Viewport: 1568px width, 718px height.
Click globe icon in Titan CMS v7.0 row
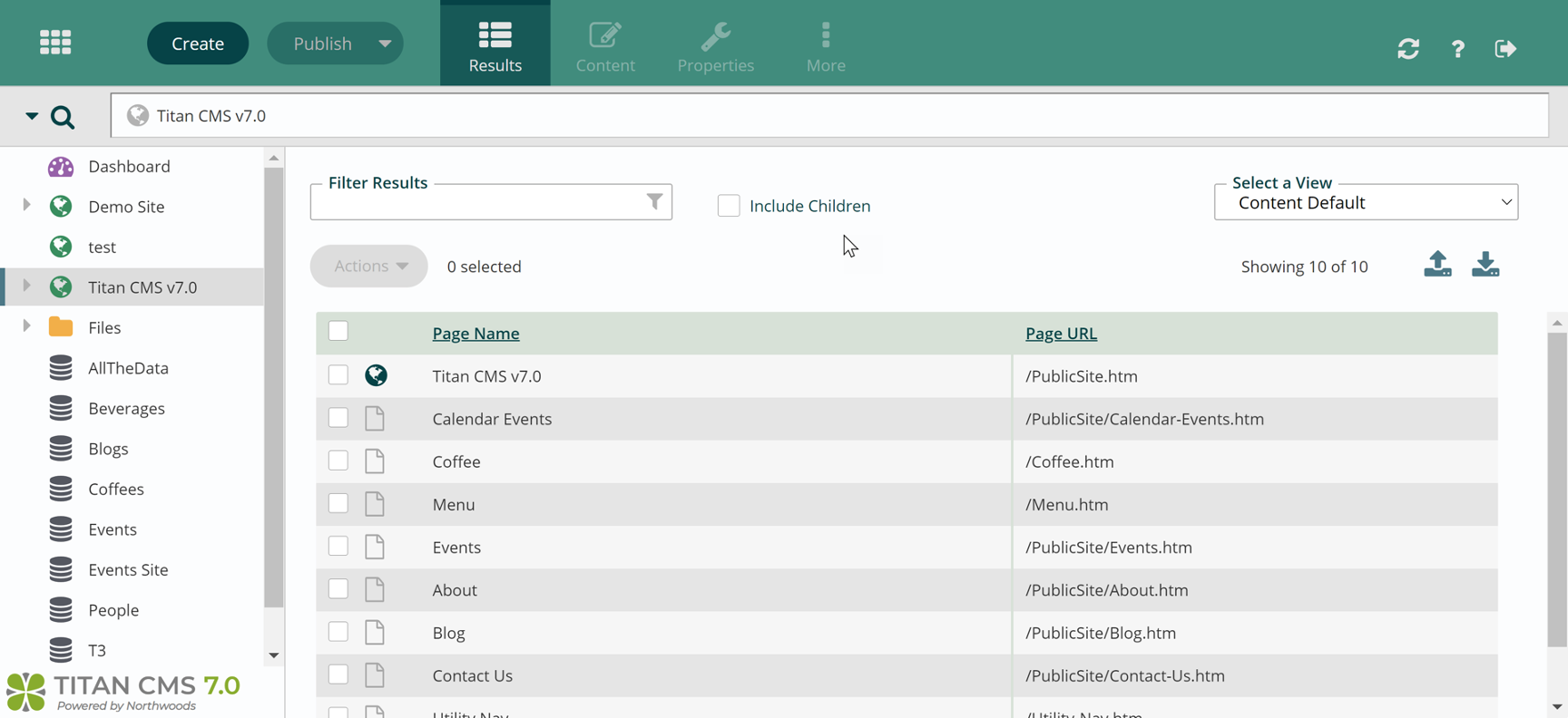click(x=376, y=375)
